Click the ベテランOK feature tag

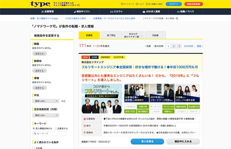coord(168,106)
